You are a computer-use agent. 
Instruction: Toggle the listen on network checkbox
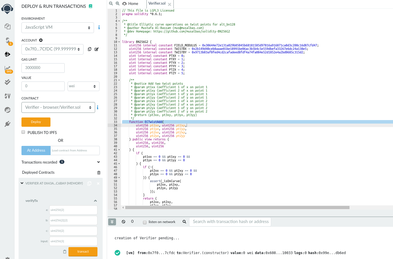click(145, 222)
